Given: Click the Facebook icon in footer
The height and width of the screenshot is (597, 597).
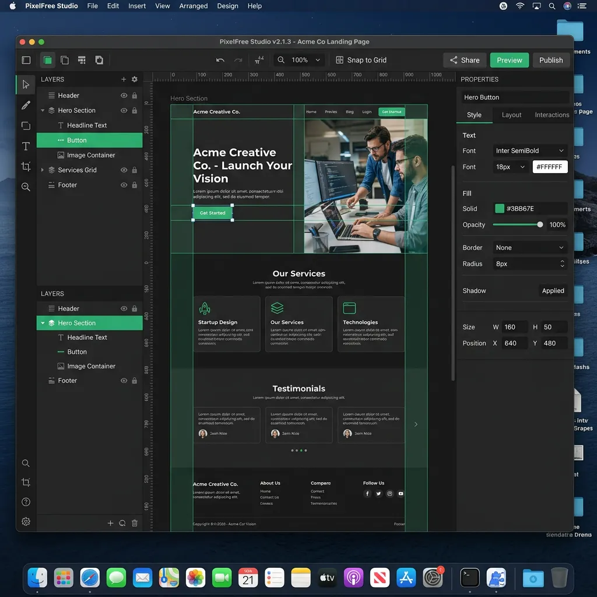Looking at the screenshot, I should [367, 493].
